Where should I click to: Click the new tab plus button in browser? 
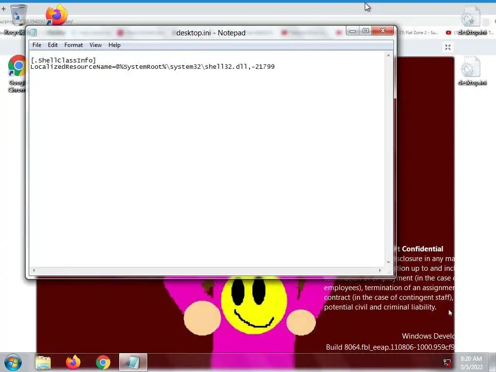pos(3,9)
